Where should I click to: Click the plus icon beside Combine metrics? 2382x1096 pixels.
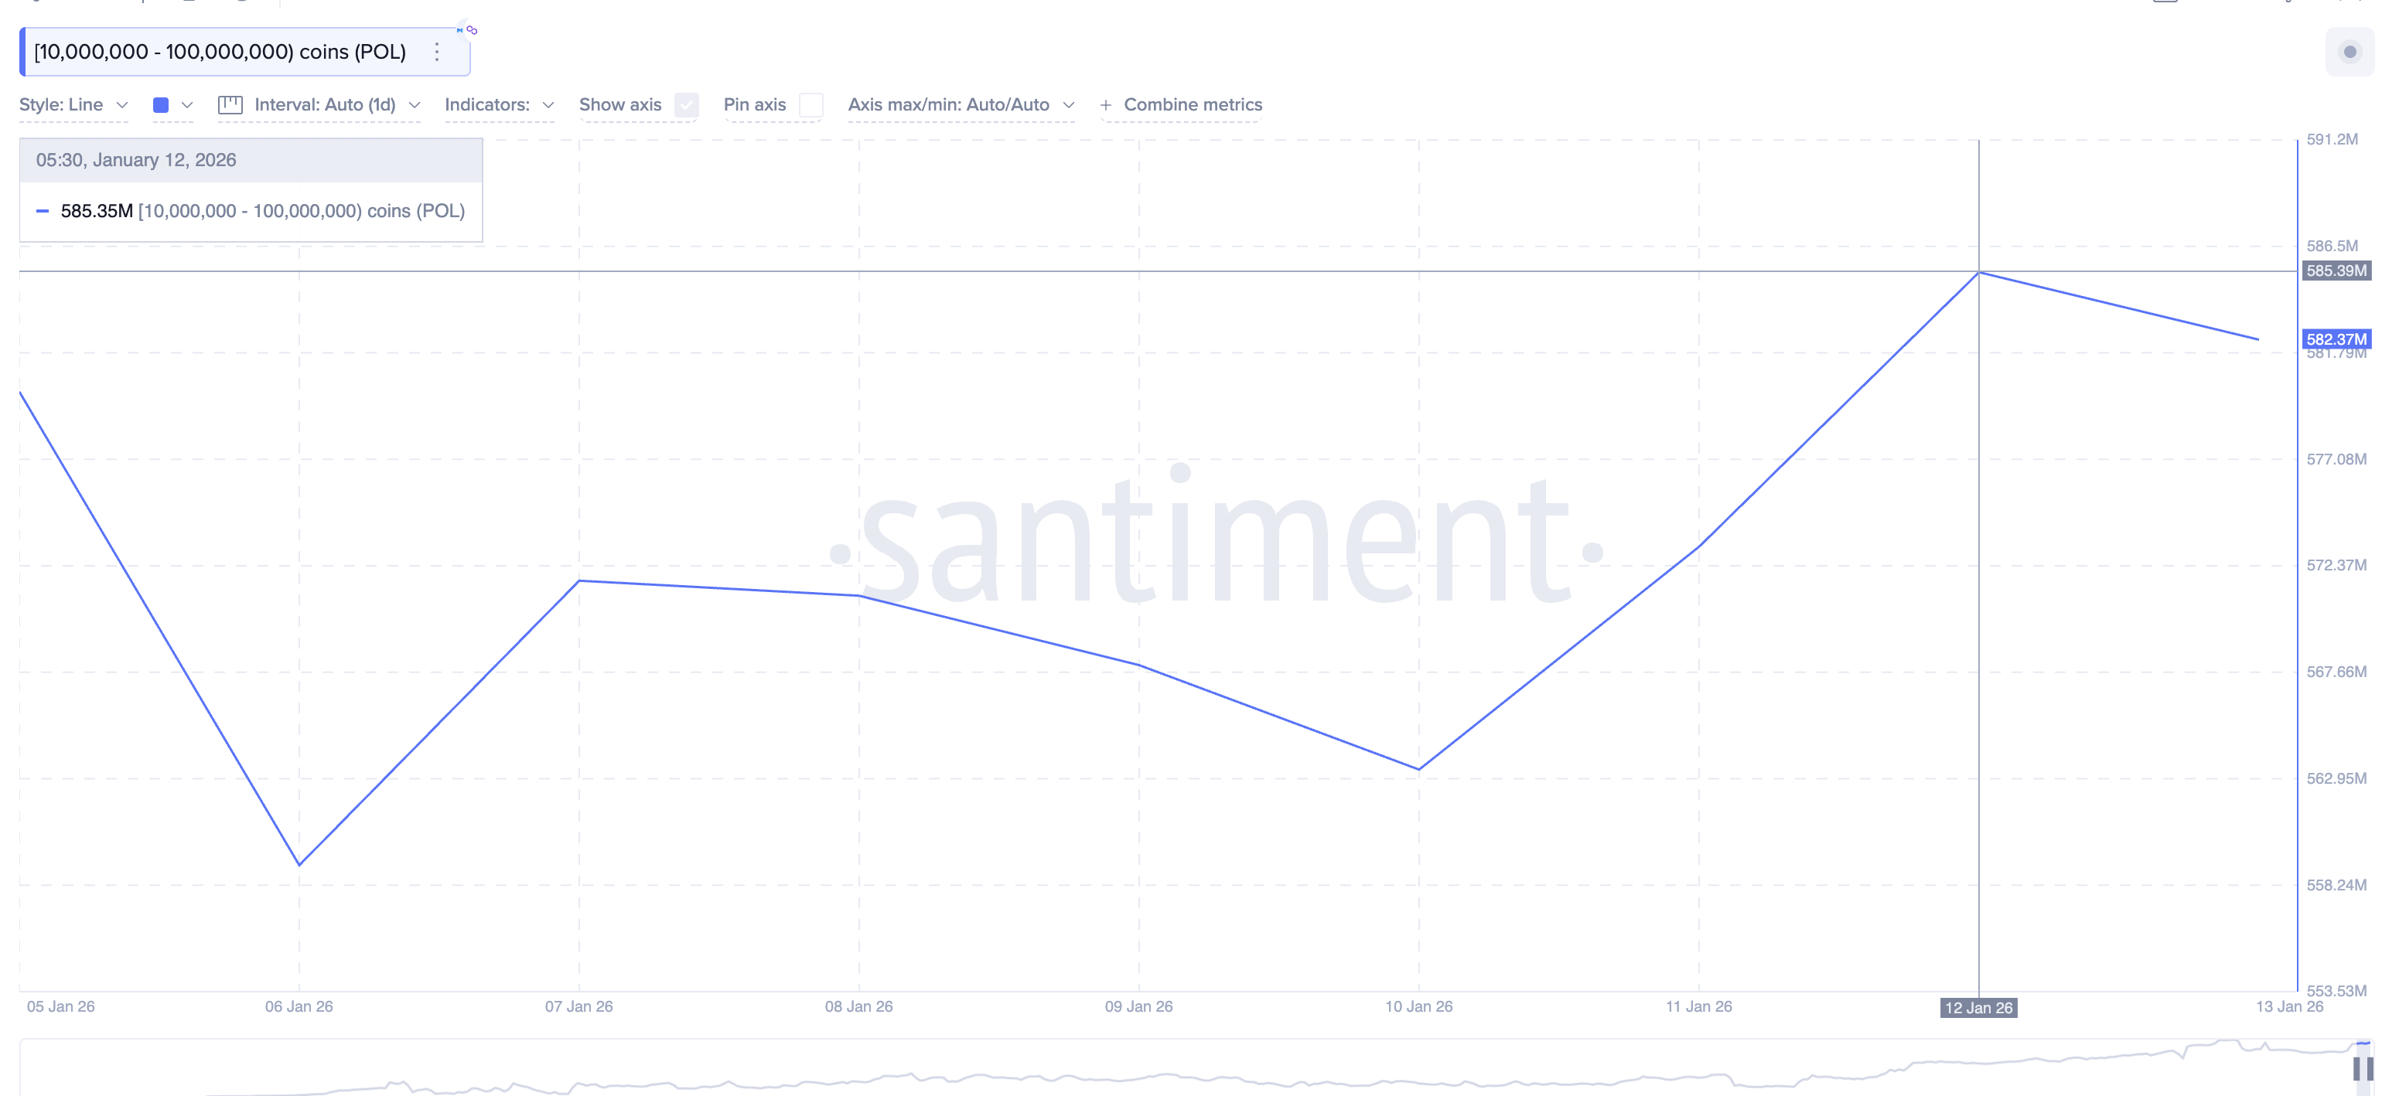point(1105,105)
